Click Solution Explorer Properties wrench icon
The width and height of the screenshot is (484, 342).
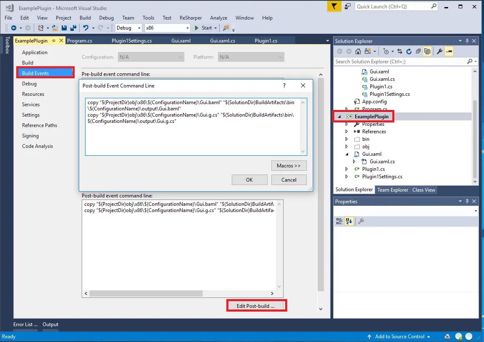439,52
